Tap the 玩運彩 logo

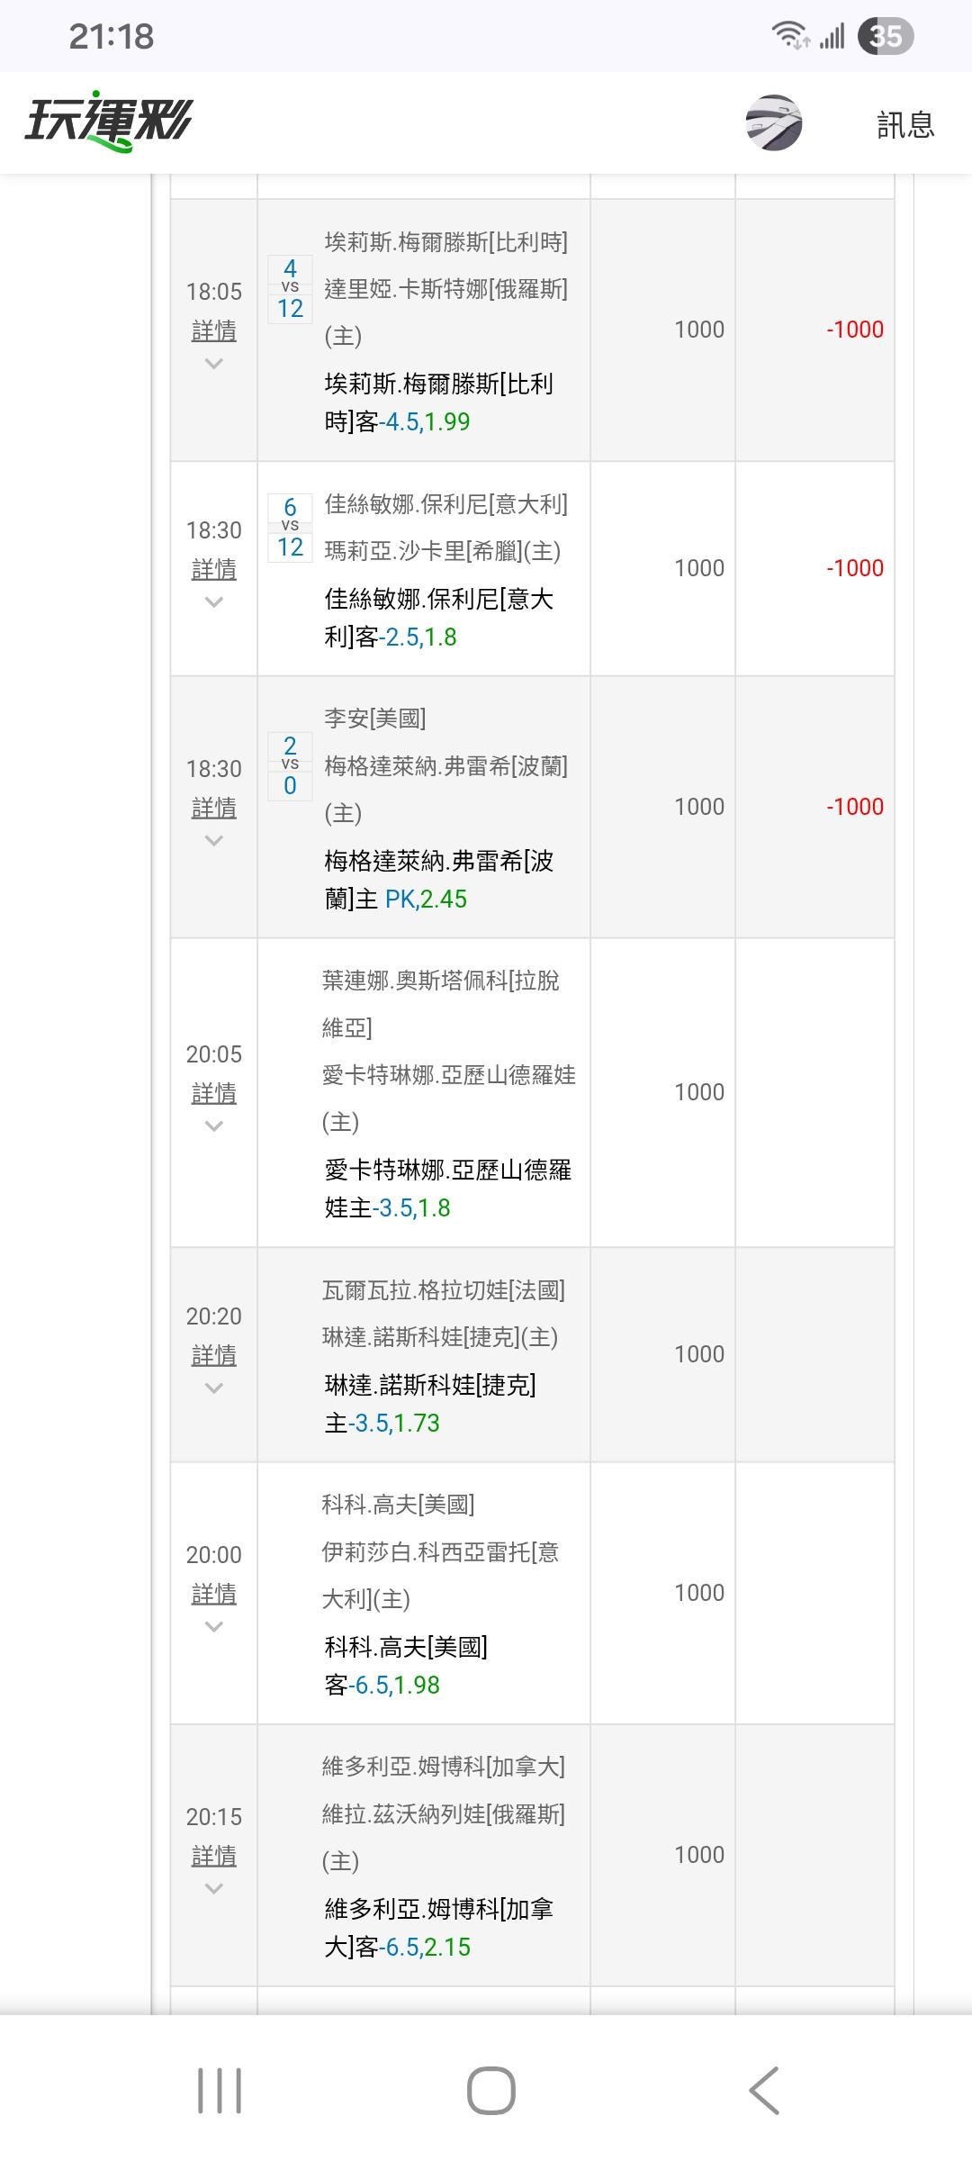[108, 122]
